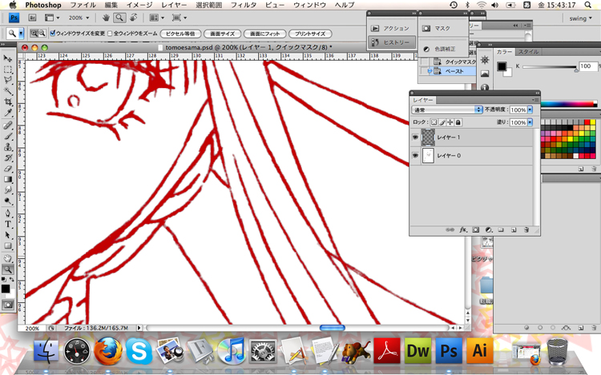Screen dimensions: 601x375
Task: Select the Gradient tool
Action: click(8, 179)
